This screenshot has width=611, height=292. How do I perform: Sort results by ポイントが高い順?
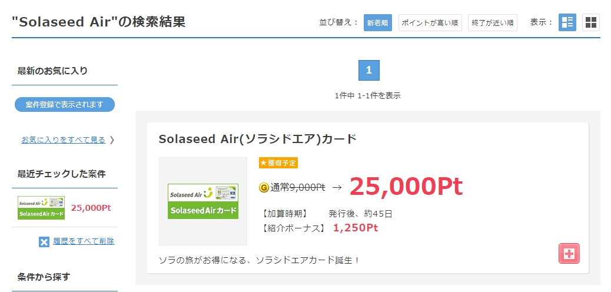click(430, 22)
